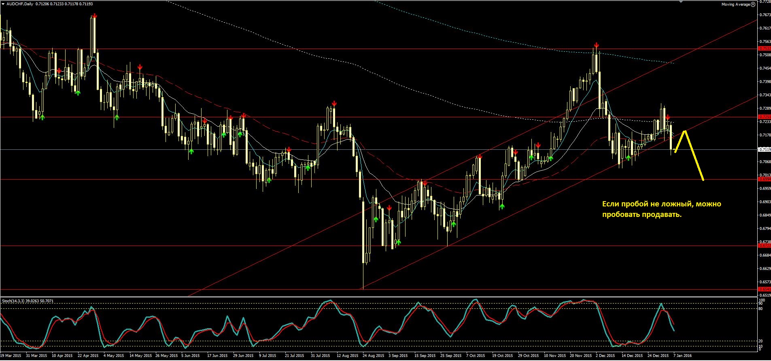
Task: Click the 19 Mar 2015 date label
Action: [x=11, y=356]
